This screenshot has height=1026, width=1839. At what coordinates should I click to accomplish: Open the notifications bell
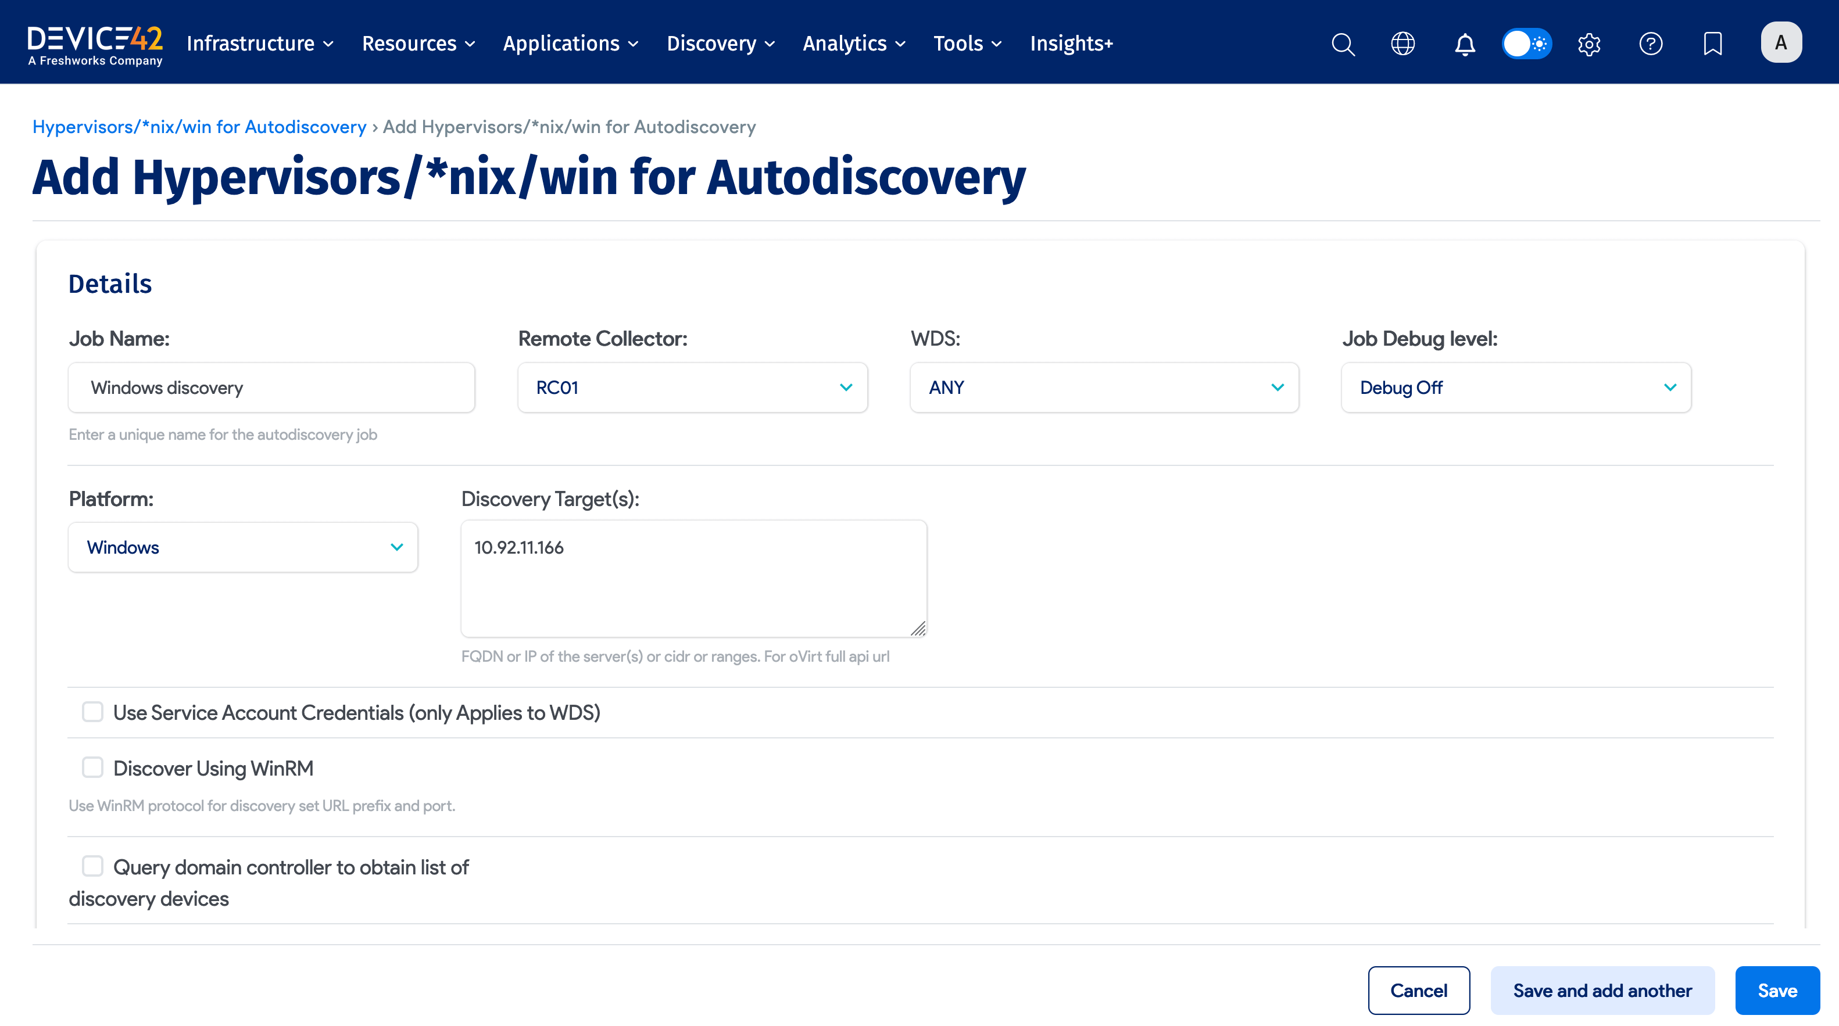[x=1464, y=44]
